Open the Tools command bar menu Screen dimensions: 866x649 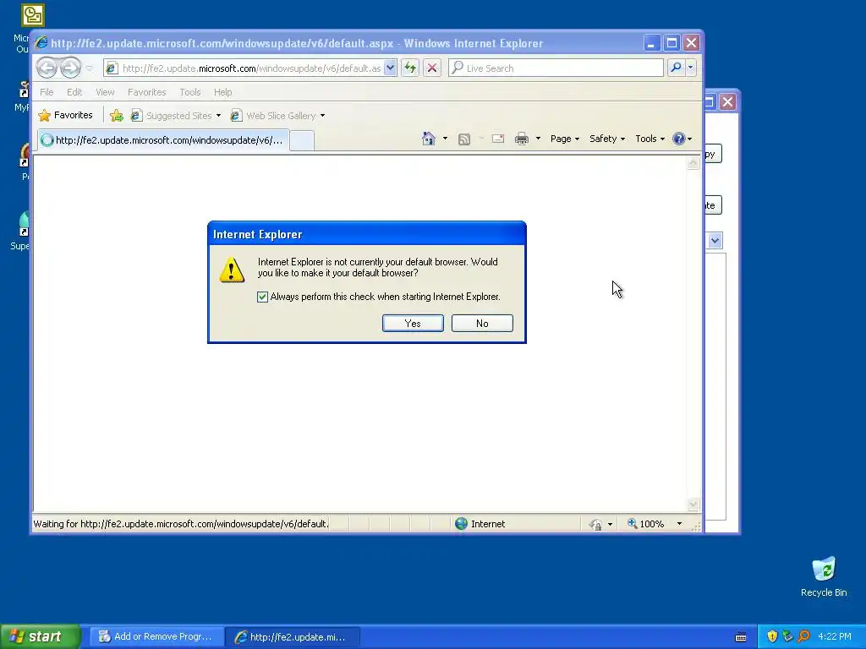(649, 139)
